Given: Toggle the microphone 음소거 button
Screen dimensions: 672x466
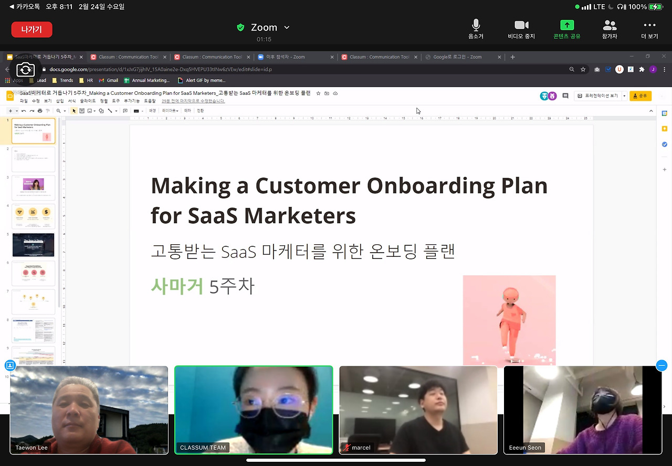Looking at the screenshot, I should pos(476,29).
